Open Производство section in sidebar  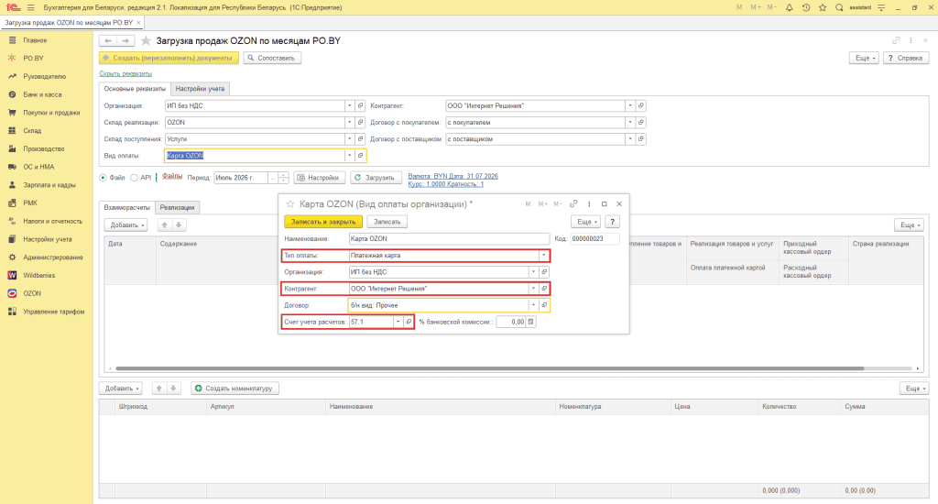[x=44, y=148]
